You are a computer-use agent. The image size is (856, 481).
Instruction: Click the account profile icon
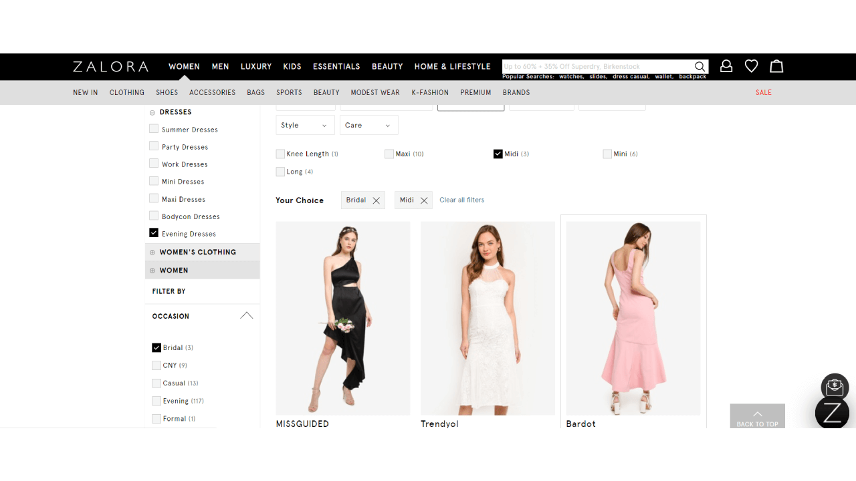pos(726,65)
